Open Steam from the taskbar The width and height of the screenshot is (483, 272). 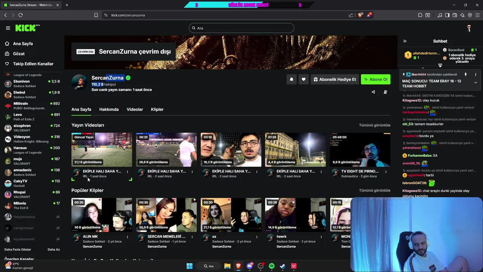[283, 266]
